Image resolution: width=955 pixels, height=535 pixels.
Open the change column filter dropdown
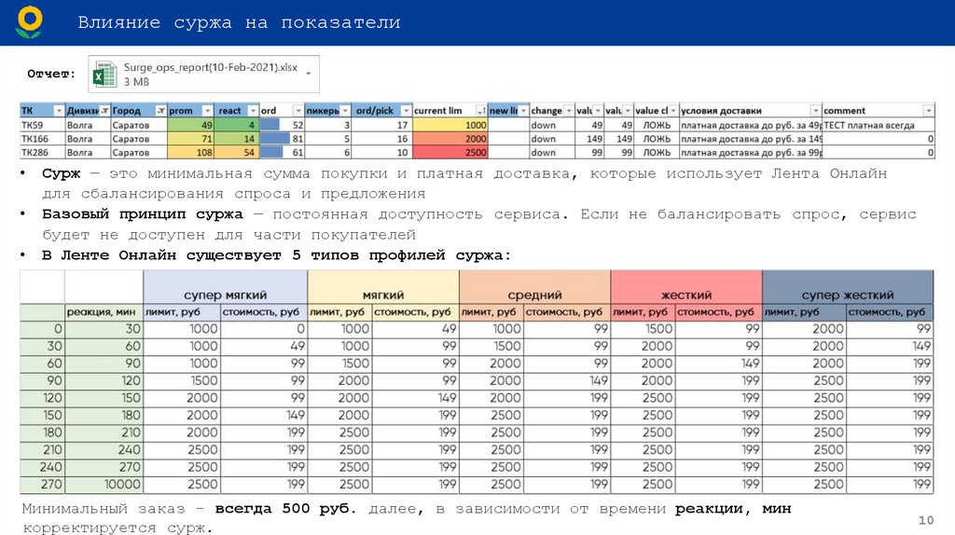click(x=569, y=111)
